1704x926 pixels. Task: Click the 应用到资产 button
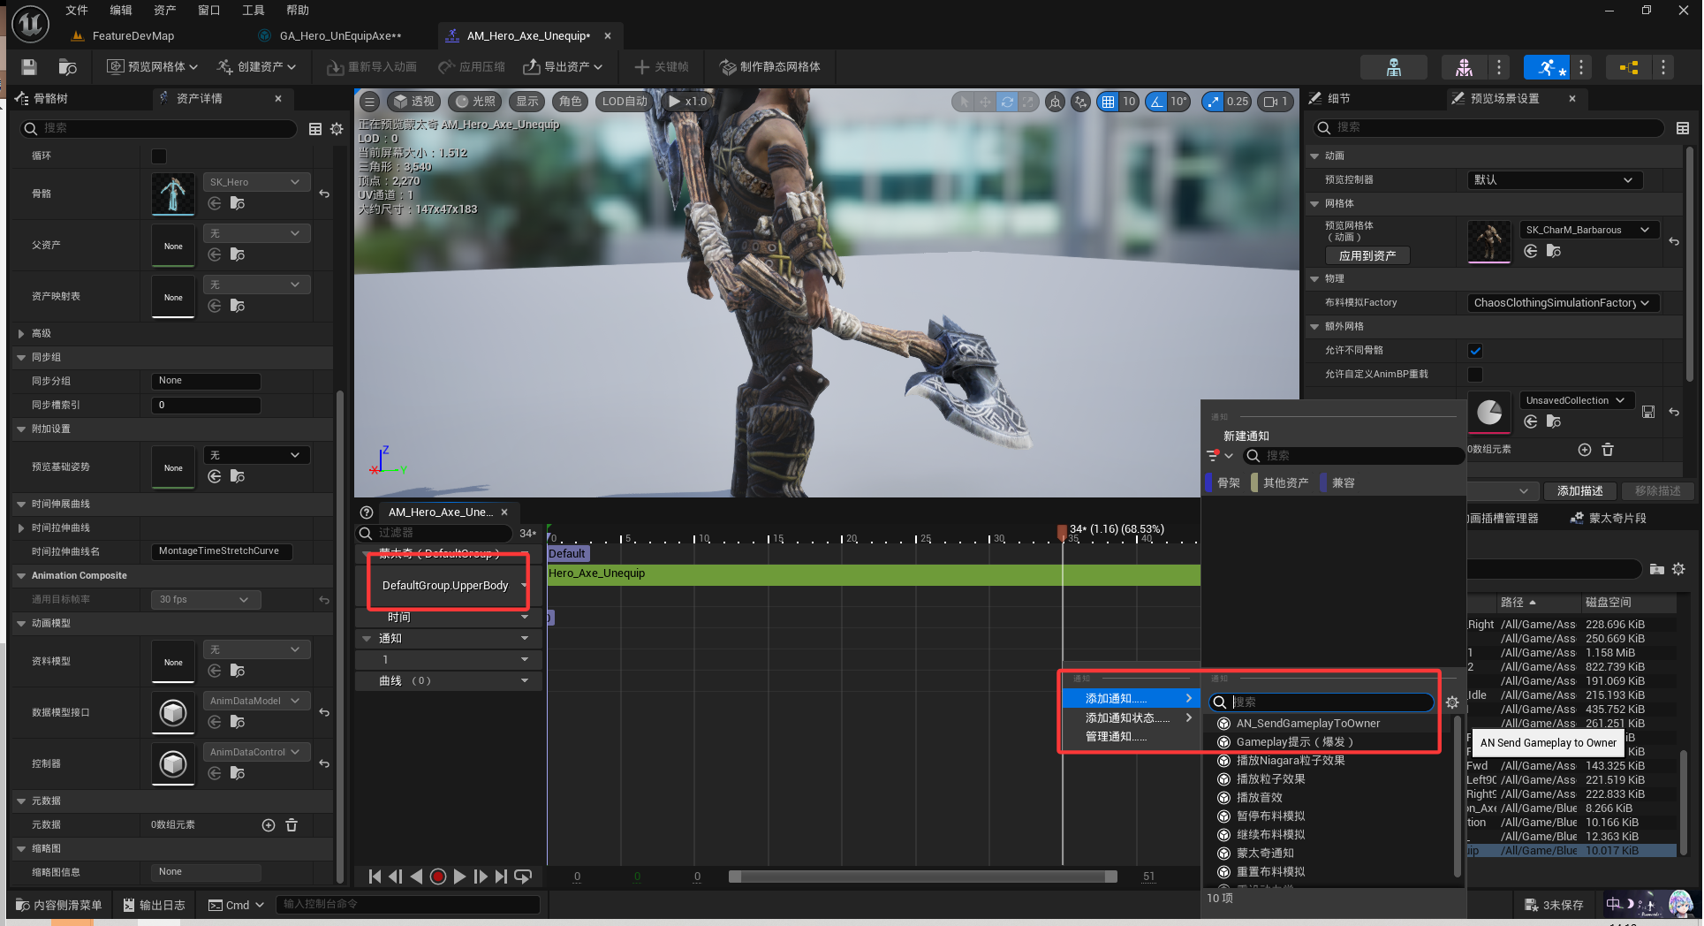[1367, 256]
